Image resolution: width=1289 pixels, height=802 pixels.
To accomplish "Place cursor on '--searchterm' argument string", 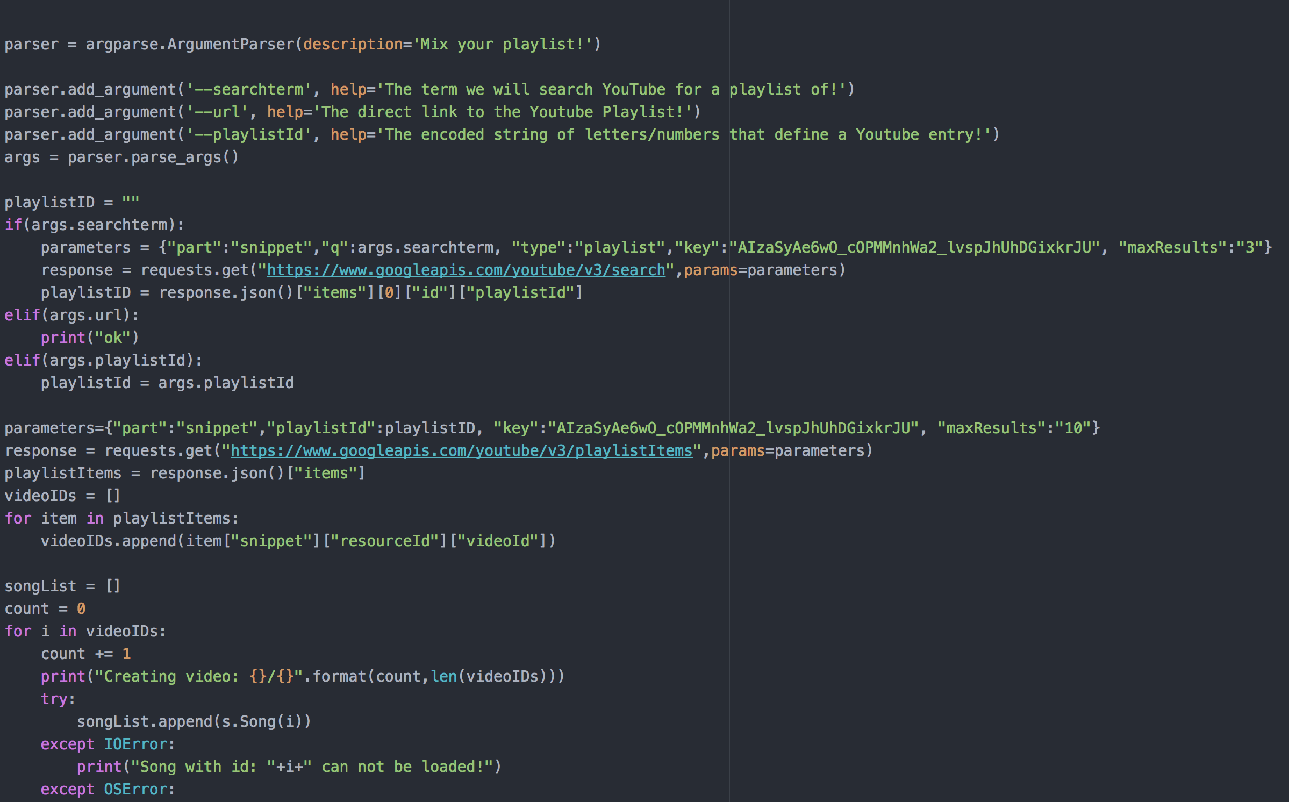I will click(248, 89).
